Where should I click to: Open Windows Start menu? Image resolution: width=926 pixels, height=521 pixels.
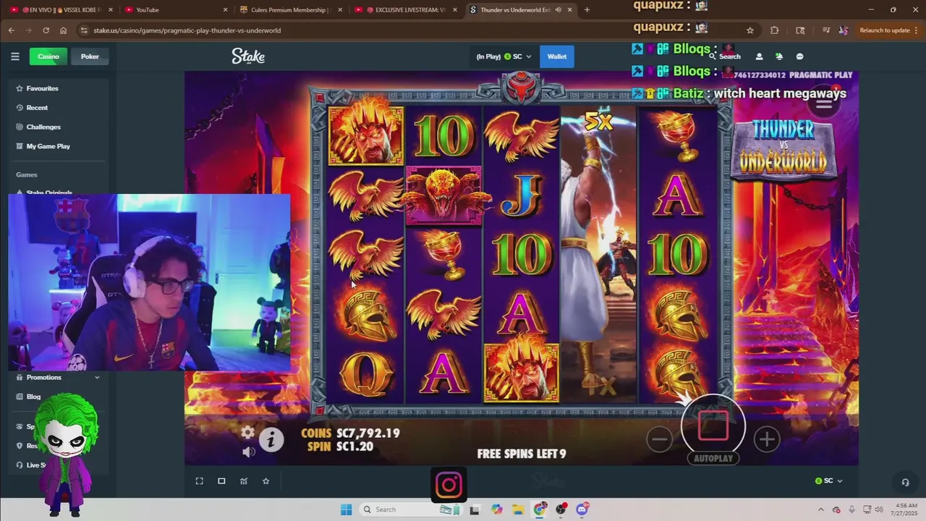346,509
